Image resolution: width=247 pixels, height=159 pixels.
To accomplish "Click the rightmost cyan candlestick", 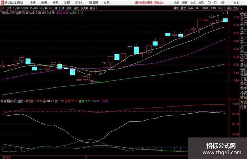I will click(225, 20).
